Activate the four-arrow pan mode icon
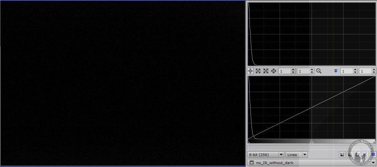This screenshot has width=377, height=167. pyautogui.click(x=274, y=71)
